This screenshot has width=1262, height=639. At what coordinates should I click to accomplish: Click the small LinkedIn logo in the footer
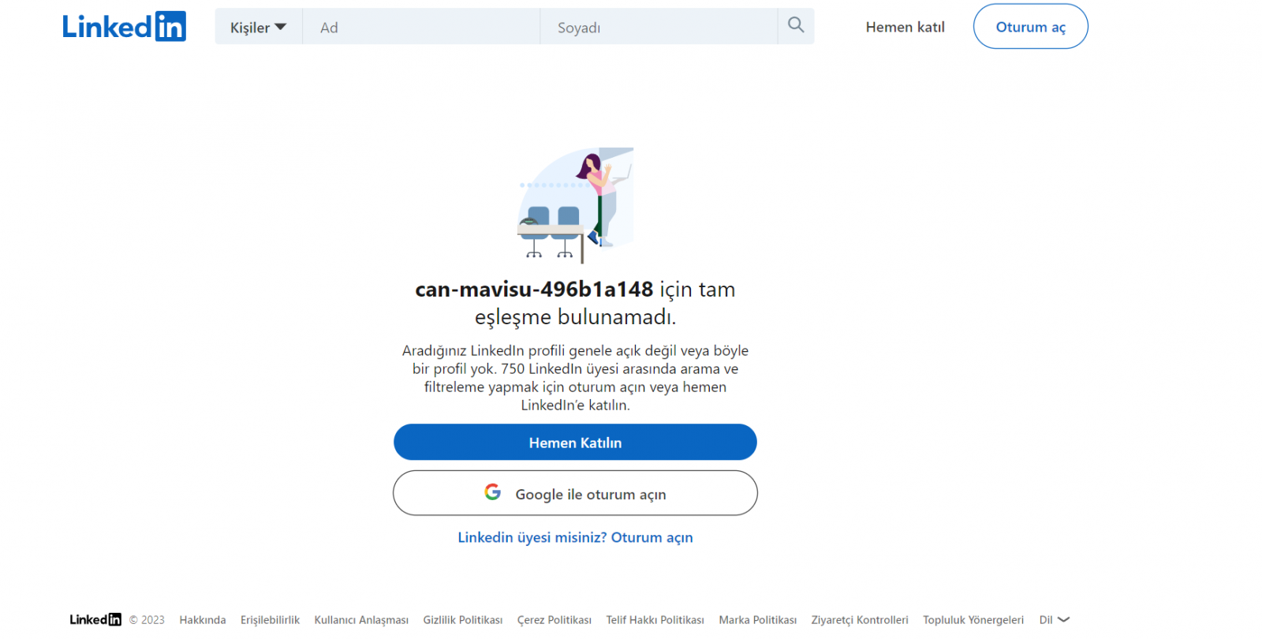click(95, 619)
